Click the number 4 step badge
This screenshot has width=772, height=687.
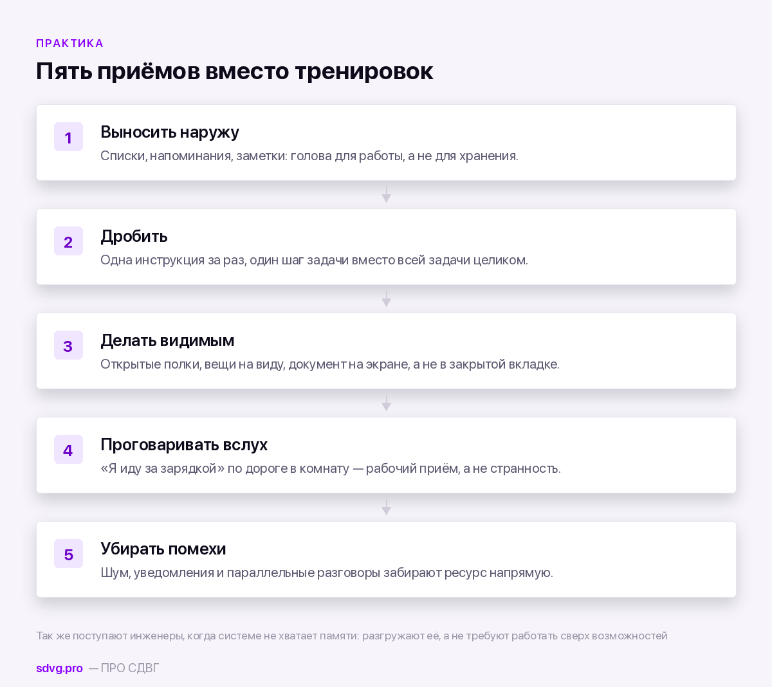click(68, 450)
